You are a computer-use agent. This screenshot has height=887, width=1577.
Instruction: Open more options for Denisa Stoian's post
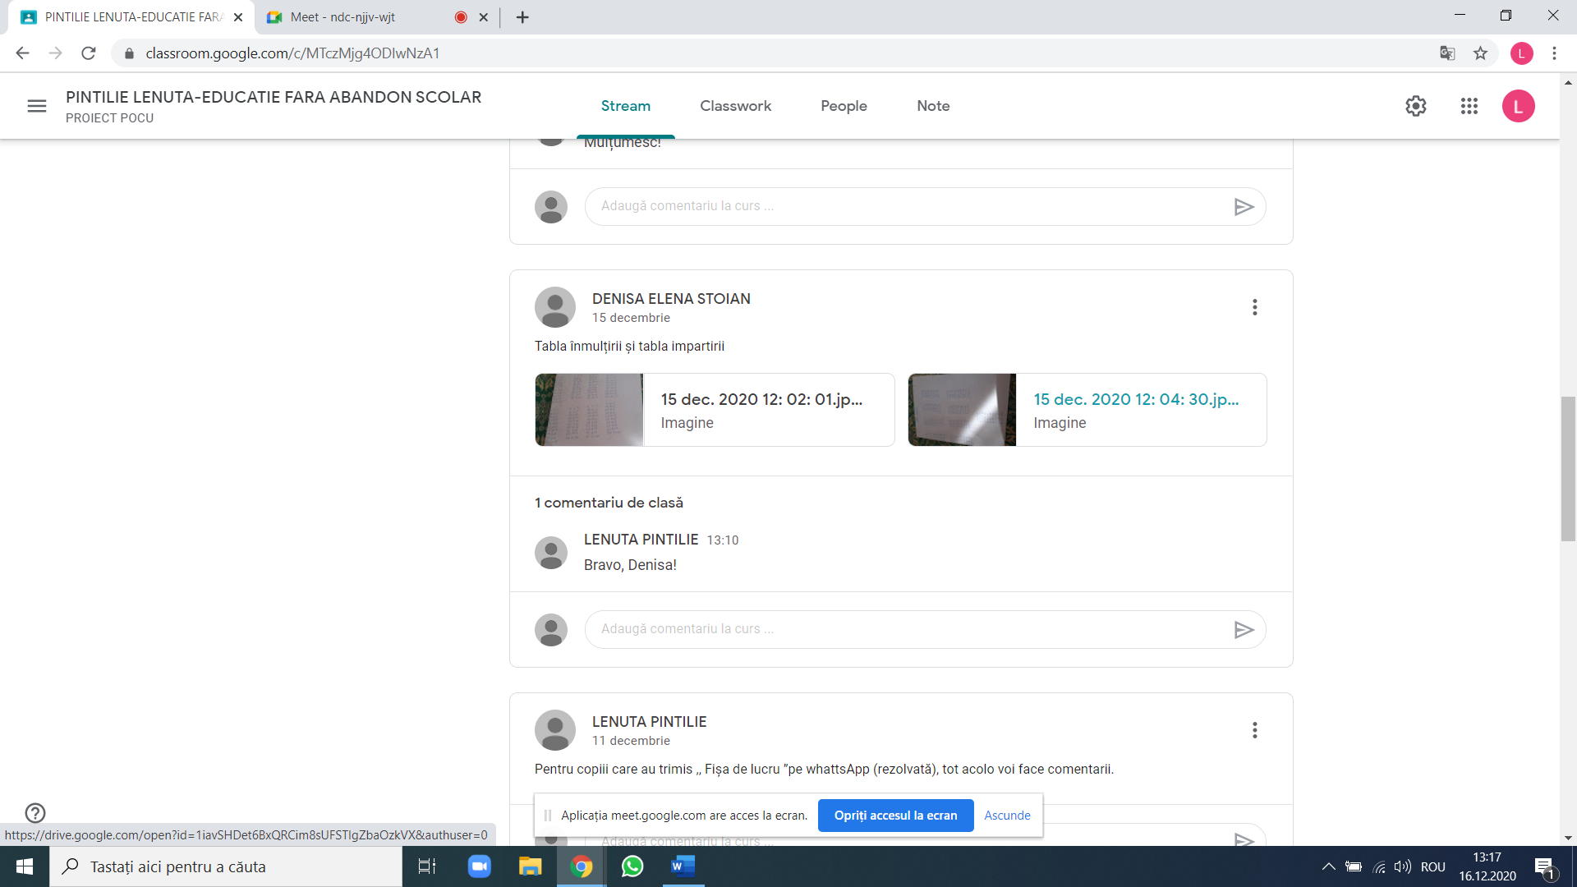1254,307
